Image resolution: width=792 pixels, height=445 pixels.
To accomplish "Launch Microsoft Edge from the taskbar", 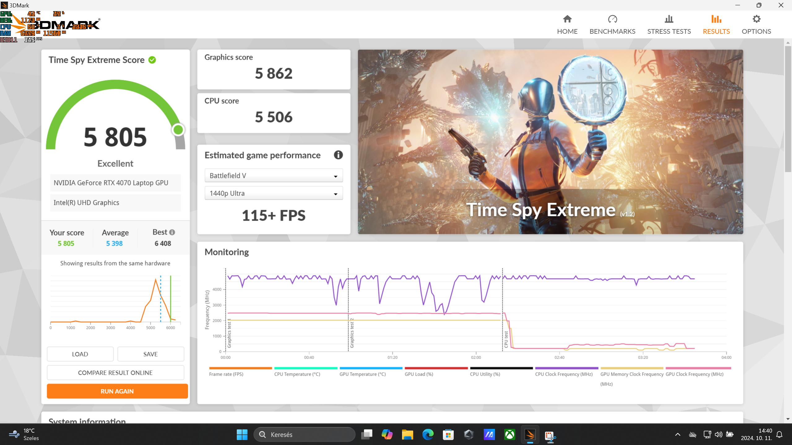I will point(428,434).
